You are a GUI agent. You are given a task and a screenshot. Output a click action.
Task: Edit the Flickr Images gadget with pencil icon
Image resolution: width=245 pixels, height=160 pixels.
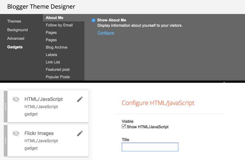pyautogui.click(x=80, y=133)
